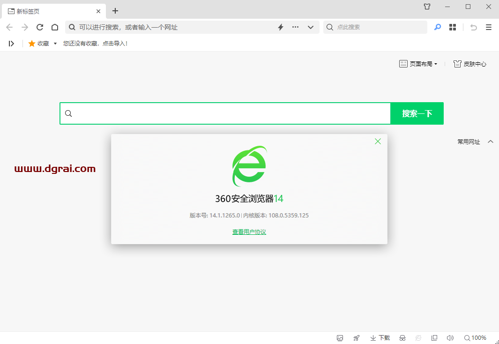
Task: Click the greyed IE kernel icon in status bar
Action: (418, 338)
